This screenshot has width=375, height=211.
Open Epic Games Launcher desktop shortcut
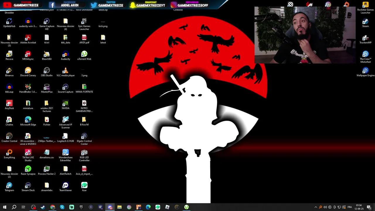pyautogui.click(x=84, y=24)
